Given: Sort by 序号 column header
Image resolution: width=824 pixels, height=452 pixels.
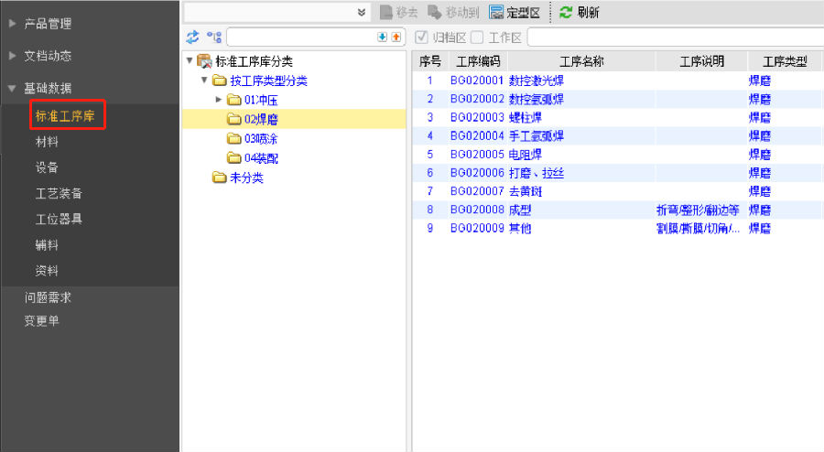Looking at the screenshot, I should pyautogui.click(x=430, y=61).
